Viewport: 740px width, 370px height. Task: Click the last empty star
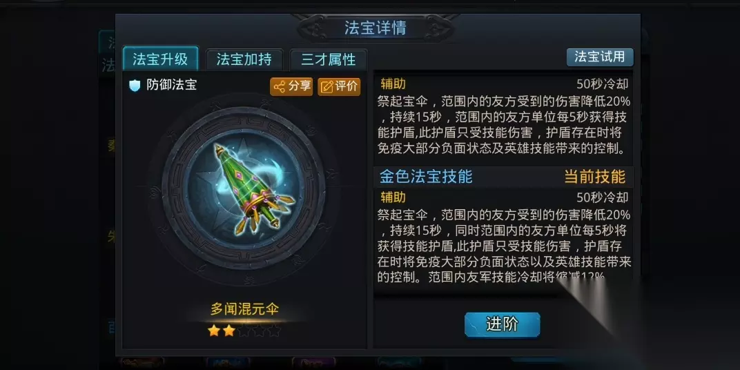(274, 331)
